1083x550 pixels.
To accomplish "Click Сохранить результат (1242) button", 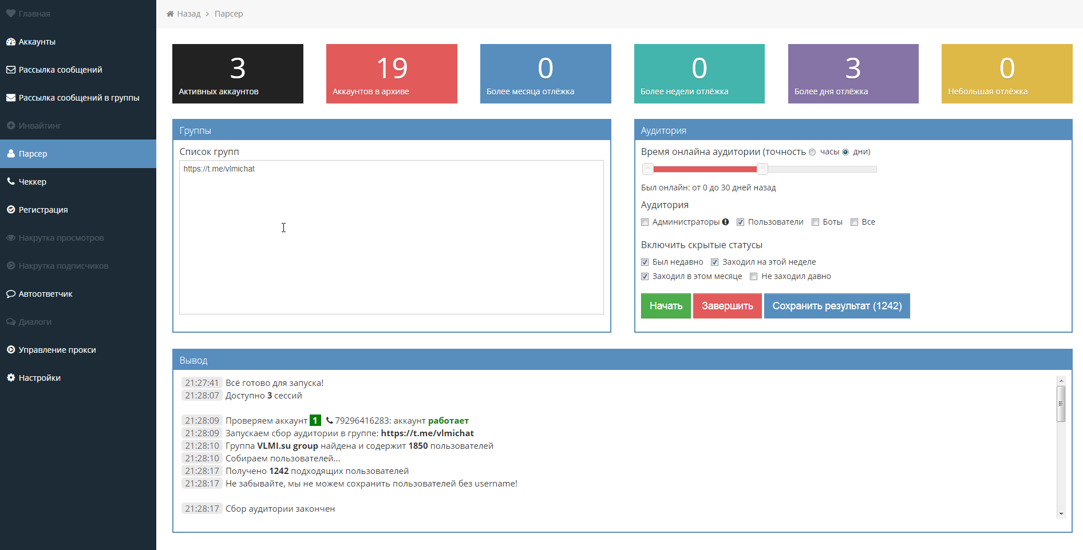I will pyautogui.click(x=836, y=306).
